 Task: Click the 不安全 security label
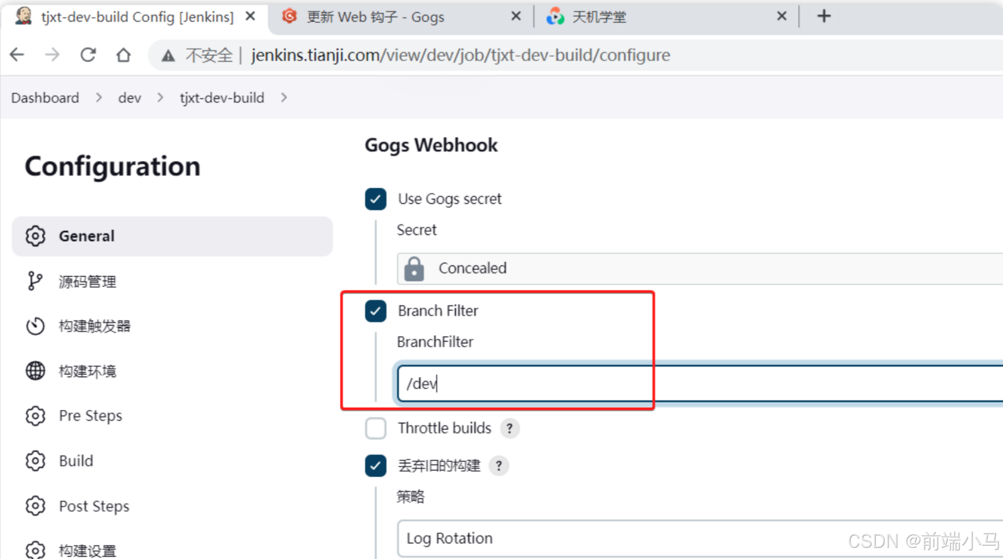click(x=208, y=55)
